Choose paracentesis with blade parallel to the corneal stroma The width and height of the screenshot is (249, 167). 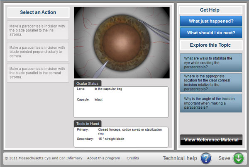coord(38,73)
